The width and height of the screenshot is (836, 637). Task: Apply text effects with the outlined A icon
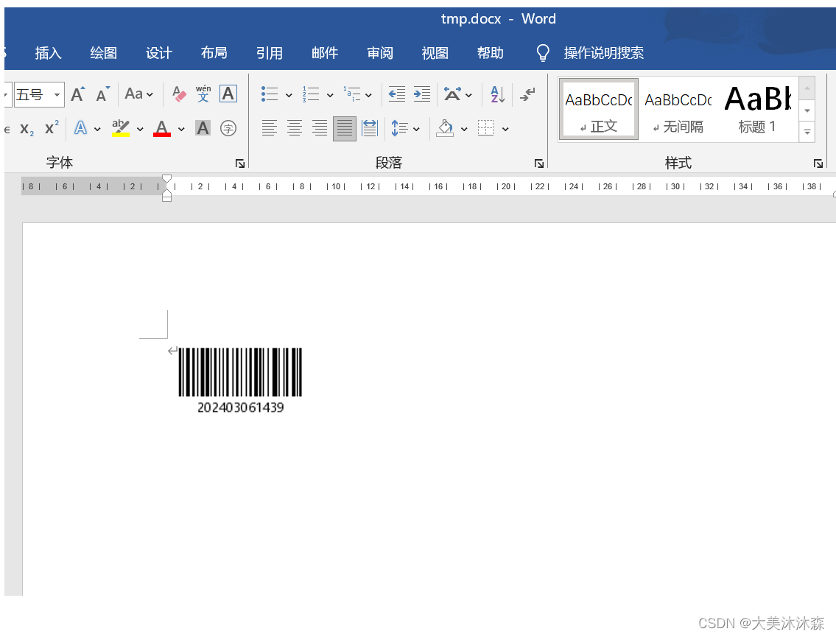(x=80, y=128)
